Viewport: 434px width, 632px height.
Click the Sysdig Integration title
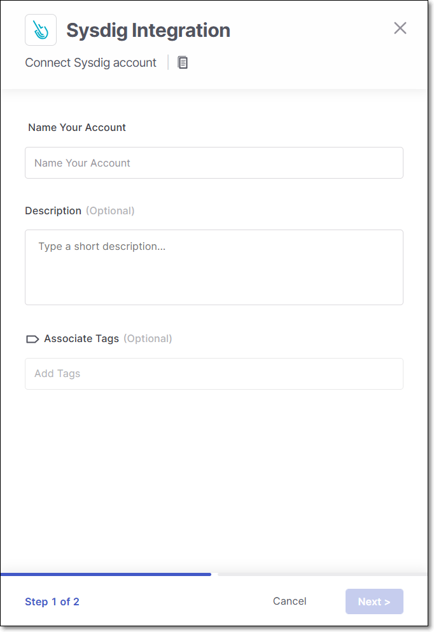[148, 31]
